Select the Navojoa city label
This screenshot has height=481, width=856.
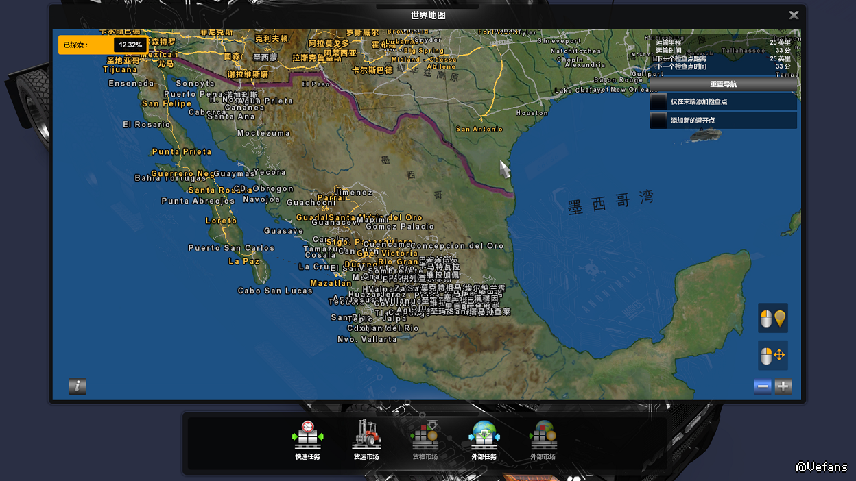pyautogui.click(x=261, y=200)
